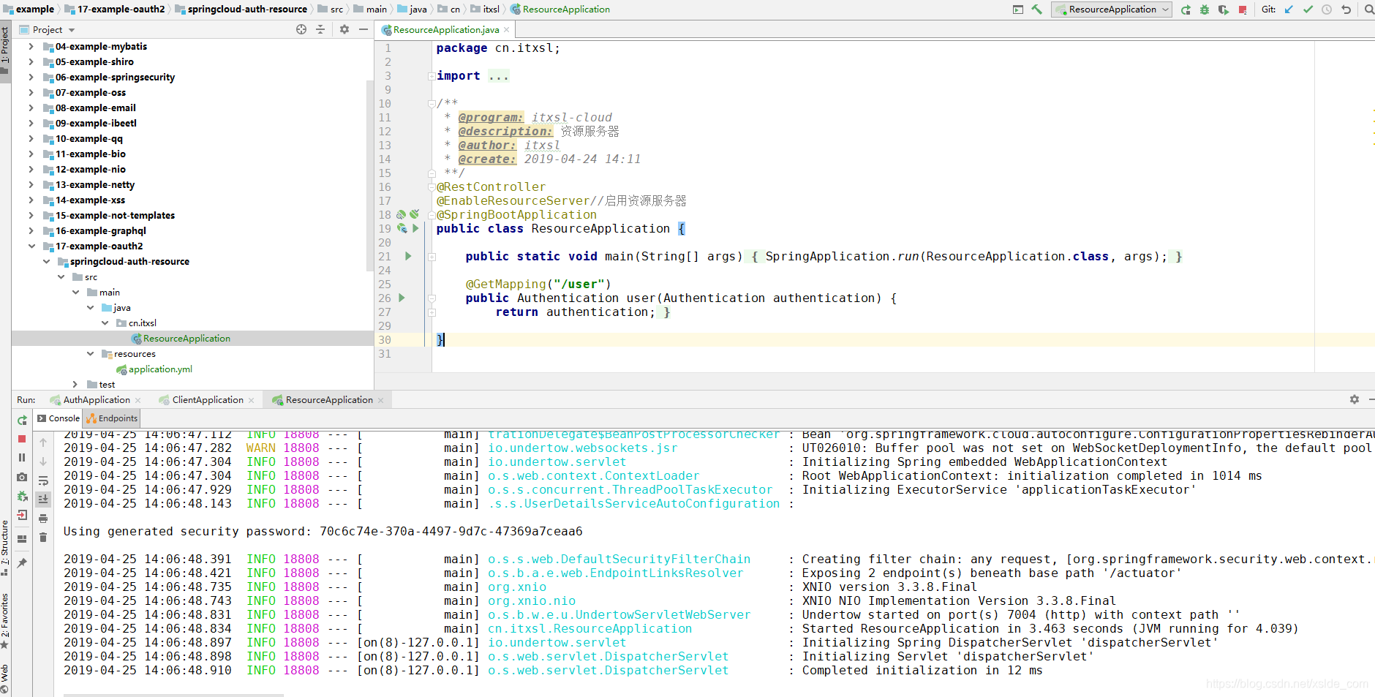1375x697 pixels.
Task: Open the Endpoints tab
Action: (112, 418)
